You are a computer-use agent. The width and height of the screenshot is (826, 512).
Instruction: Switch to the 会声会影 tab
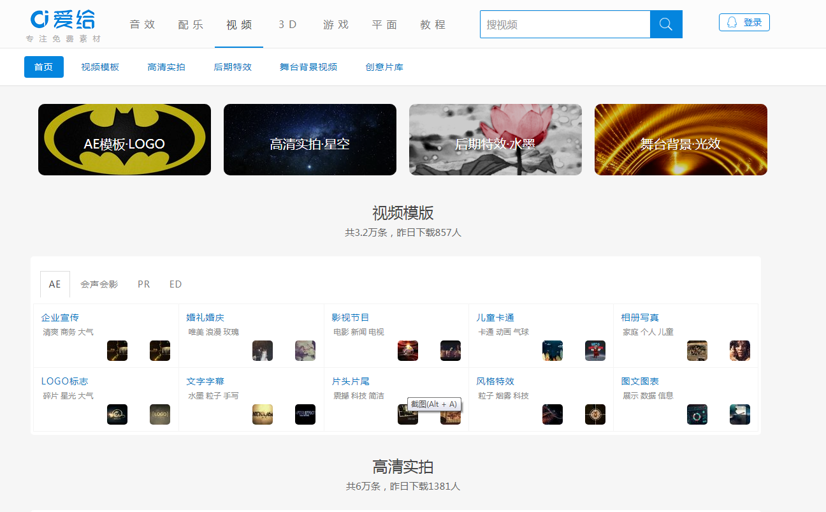[x=99, y=284]
